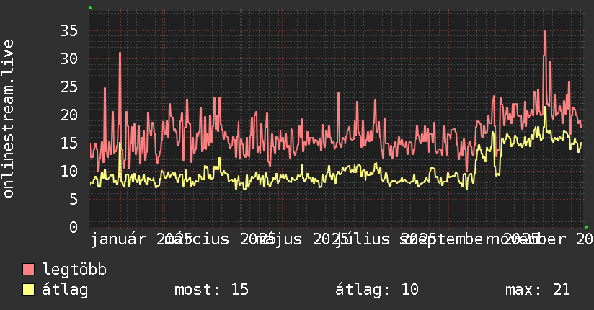Select the átlag legend label beside yellow swatch
Image resolution: width=594 pixels, height=310 pixels.
coord(65,290)
